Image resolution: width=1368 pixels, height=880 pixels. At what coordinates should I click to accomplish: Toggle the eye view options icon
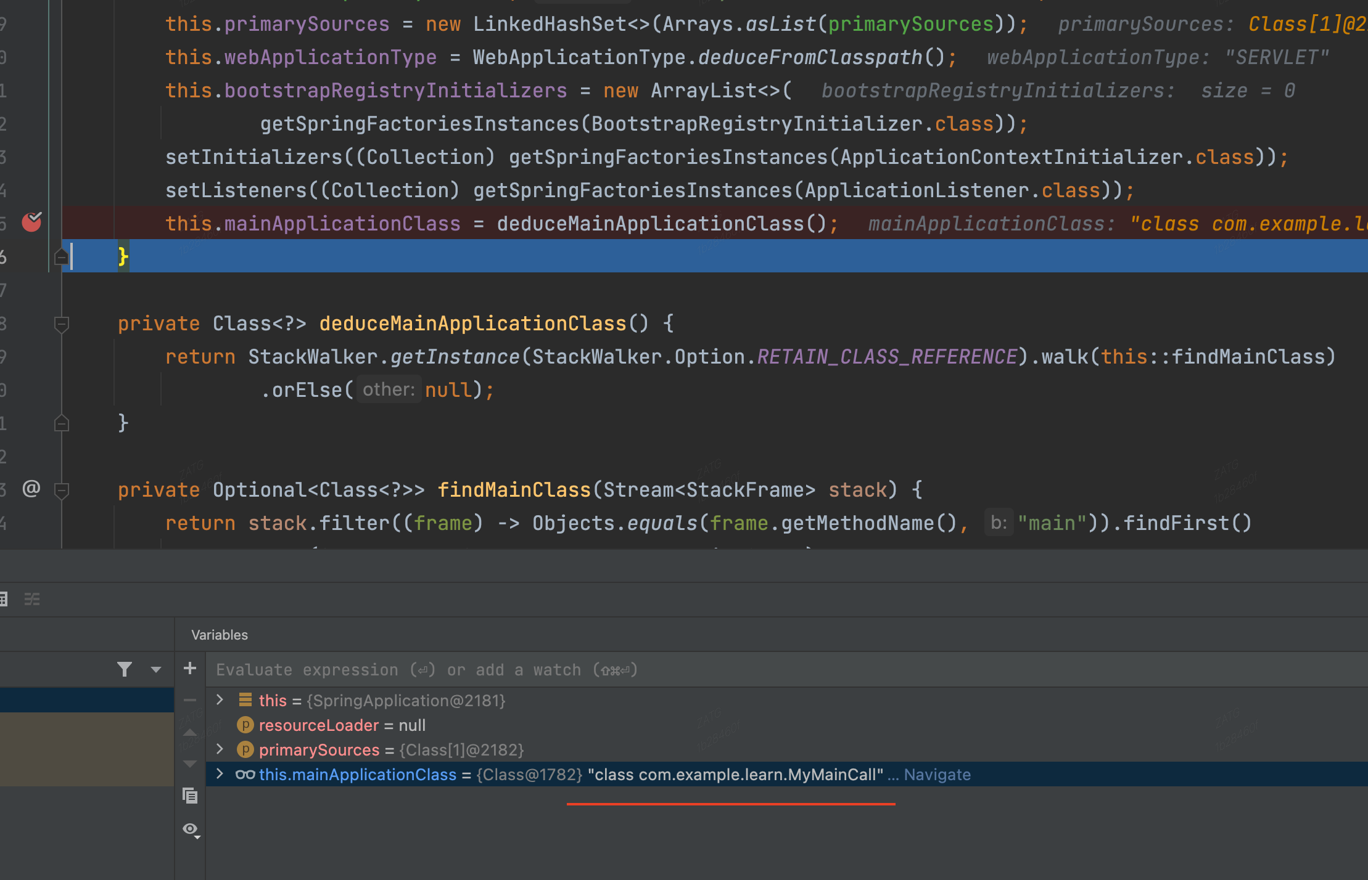click(x=191, y=829)
